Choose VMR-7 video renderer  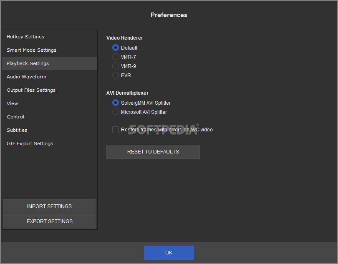(116, 57)
